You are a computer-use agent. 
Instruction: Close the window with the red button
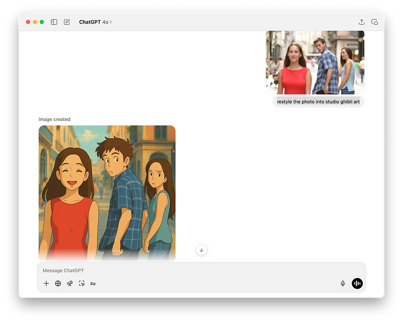point(28,22)
